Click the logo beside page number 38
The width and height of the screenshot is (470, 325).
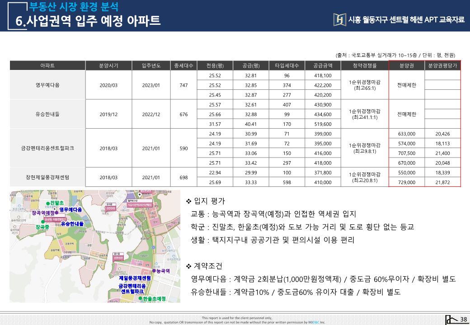451,319
